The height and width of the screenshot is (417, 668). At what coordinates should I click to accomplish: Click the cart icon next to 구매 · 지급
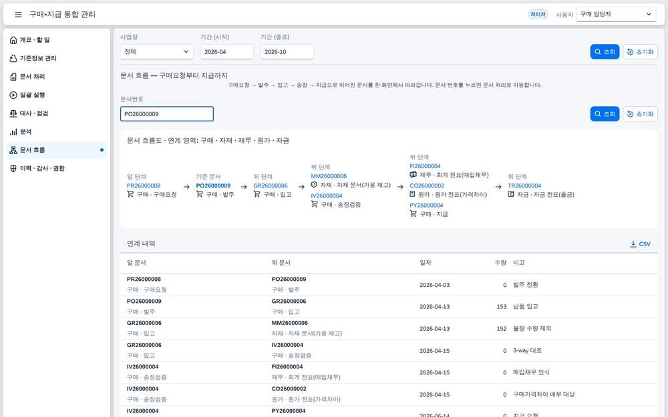(x=413, y=214)
